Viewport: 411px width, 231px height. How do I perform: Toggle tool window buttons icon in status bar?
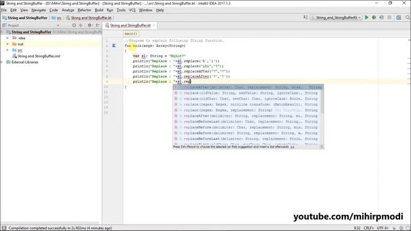4,228
